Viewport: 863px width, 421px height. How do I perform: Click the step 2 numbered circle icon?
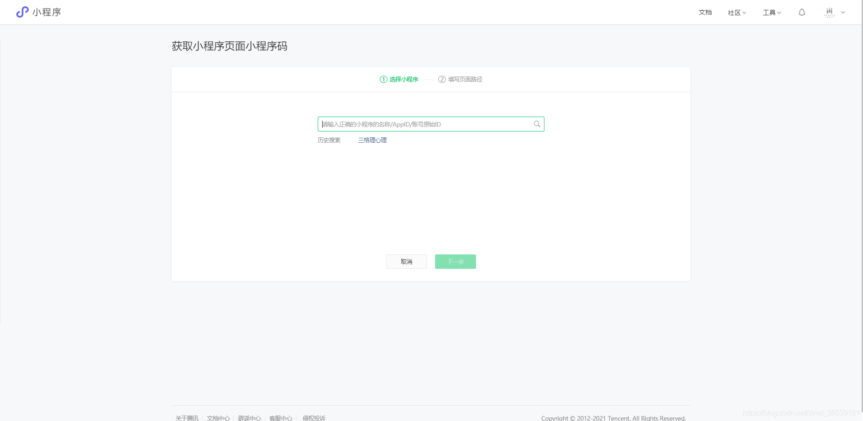click(442, 79)
